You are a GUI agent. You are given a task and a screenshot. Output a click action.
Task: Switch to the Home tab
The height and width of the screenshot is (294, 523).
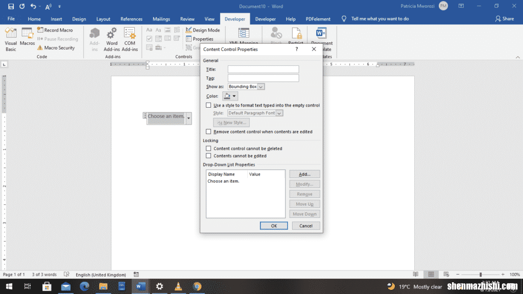(34, 19)
